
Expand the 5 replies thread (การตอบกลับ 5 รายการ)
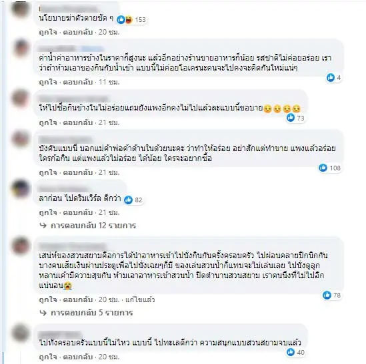[x=92, y=313]
